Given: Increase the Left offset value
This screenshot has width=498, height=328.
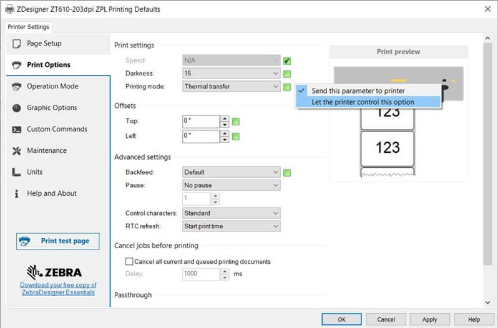Looking at the screenshot, I should coord(225,133).
